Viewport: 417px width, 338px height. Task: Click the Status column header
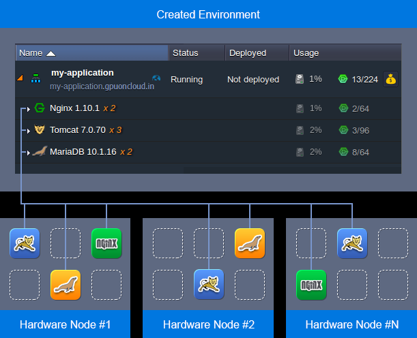pyautogui.click(x=186, y=52)
